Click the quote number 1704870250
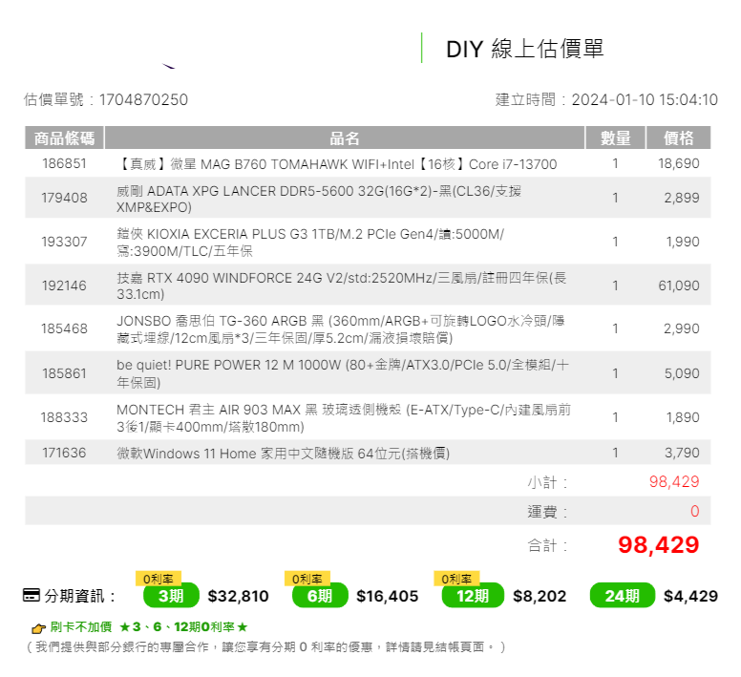 pos(143,99)
